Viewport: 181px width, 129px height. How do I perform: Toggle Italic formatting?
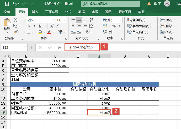click(x=34, y=26)
